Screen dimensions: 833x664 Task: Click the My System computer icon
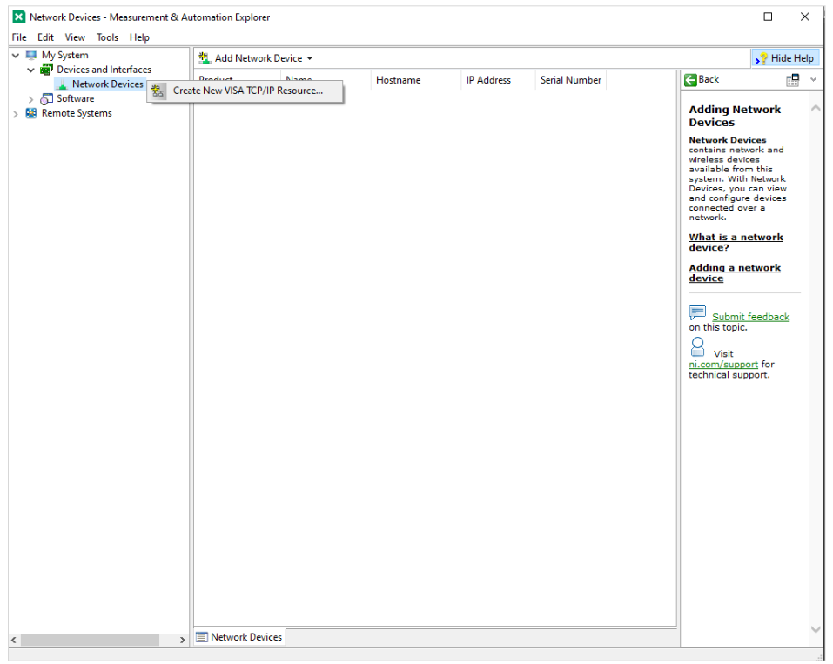[x=31, y=55]
